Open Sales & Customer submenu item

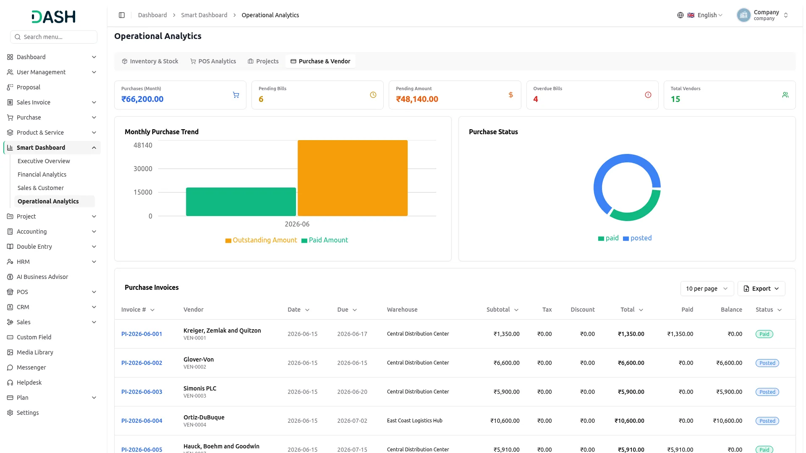click(x=41, y=188)
